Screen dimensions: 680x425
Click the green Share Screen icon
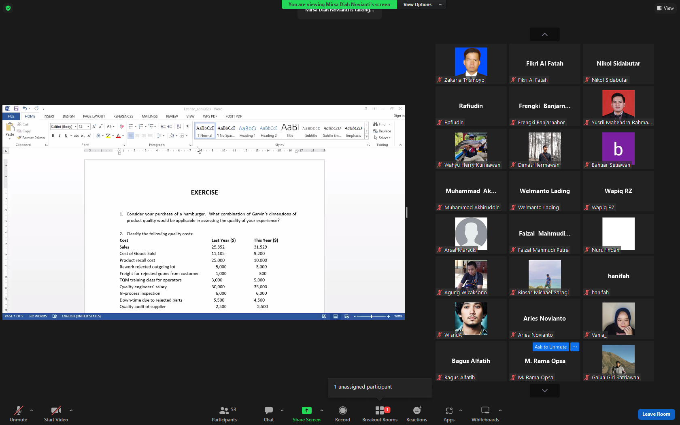coord(307,410)
